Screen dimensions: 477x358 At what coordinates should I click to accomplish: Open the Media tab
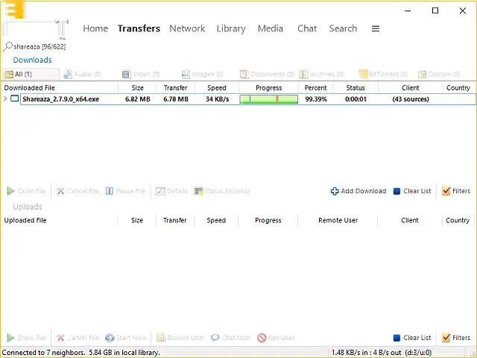pyautogui.click(x=270, y=28)
